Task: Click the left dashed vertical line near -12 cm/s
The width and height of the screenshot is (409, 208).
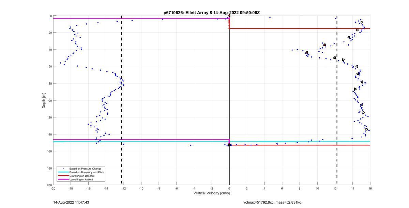Action: [x=122, y=100]
